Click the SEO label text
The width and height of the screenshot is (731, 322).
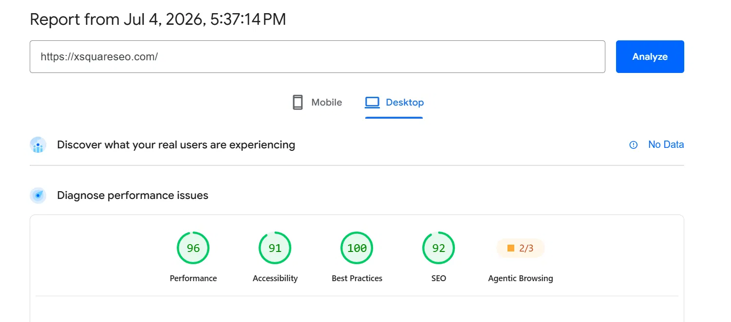(439, 278)
